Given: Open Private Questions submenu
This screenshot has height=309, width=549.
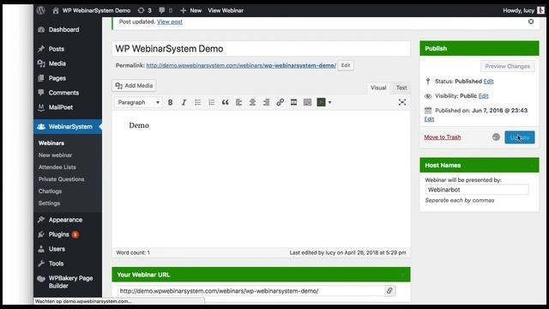Looking at the screenshot, I should (61, 179).
